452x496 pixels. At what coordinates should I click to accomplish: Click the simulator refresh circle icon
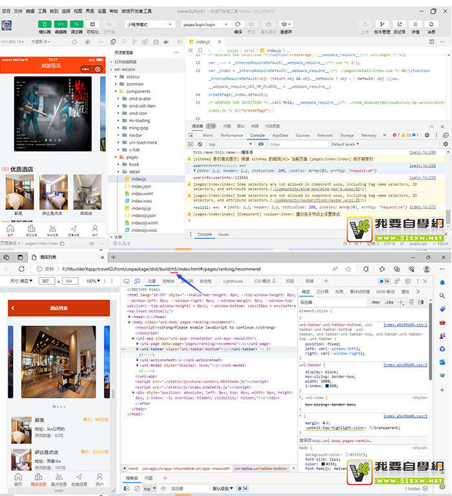pyautogui.click(x=74, y=42)
